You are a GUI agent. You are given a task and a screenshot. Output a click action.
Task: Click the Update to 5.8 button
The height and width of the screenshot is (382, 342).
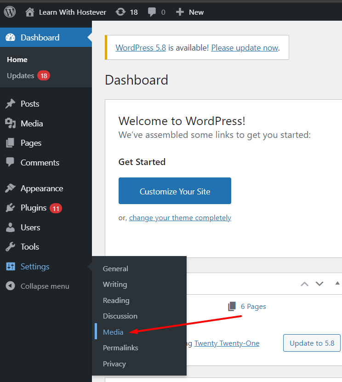pos(312,343)
